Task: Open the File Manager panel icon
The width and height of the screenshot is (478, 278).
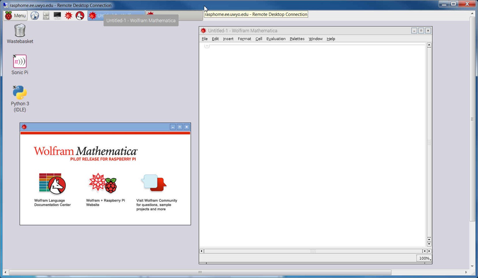Action: point(46,16)
